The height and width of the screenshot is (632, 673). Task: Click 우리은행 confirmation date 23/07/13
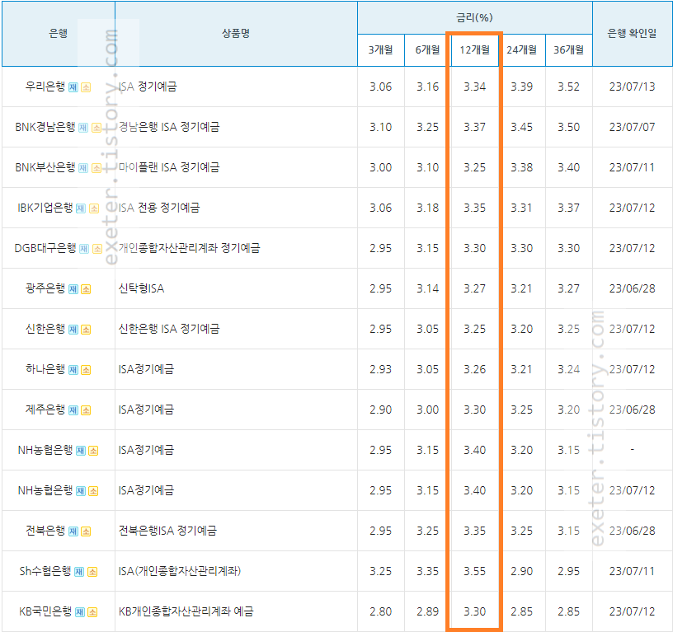pos(633,87)
